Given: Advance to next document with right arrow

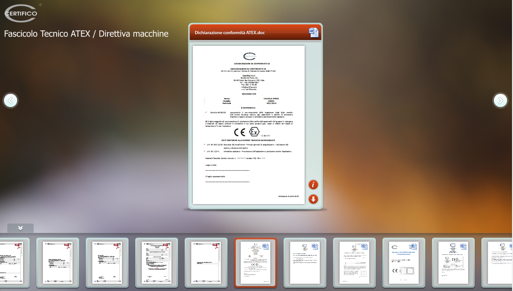Looking at the screenshot, I should (x=500, y=100).
